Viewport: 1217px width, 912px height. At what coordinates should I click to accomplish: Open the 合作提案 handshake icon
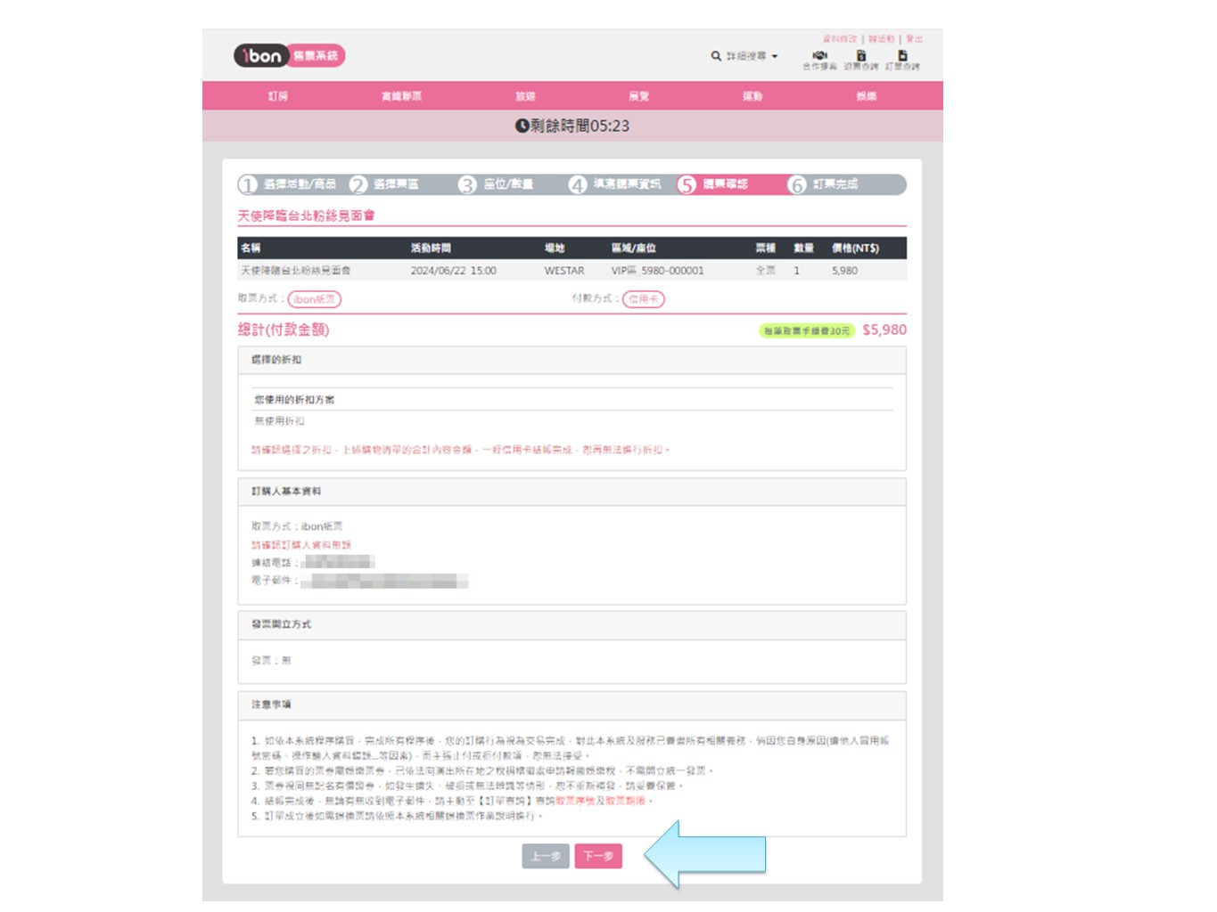tap(819, 56)
